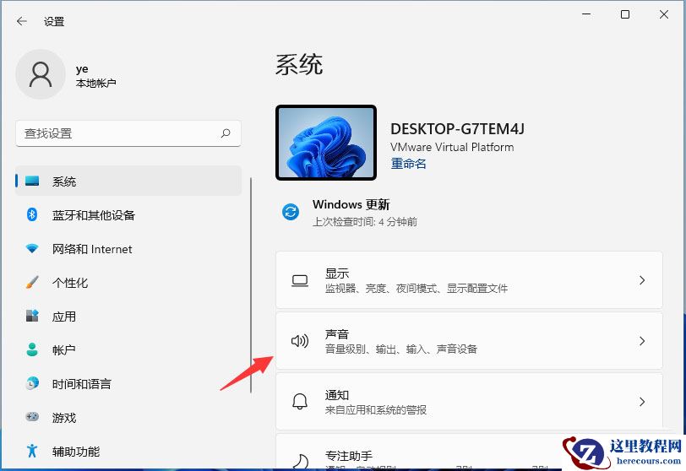Screen dimensions: 686x471
Task: Click the 系统 page heading
Action: [299, 65]
